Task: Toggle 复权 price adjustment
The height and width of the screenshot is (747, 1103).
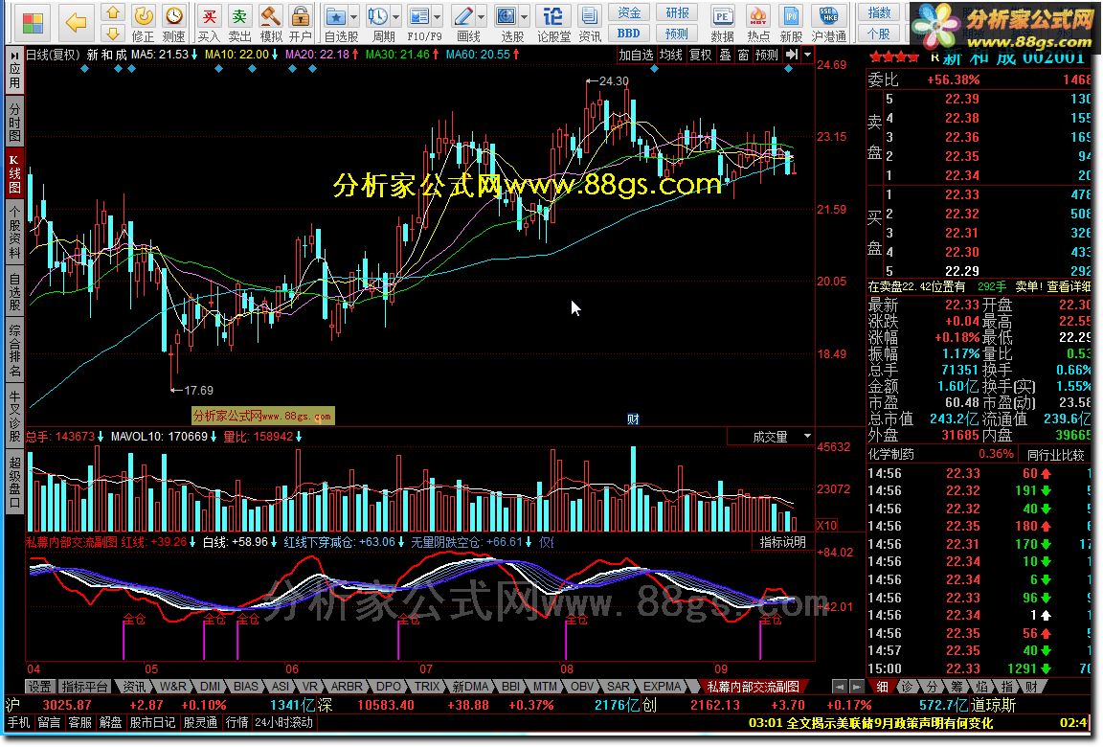Action: click(x=700, y=55)
